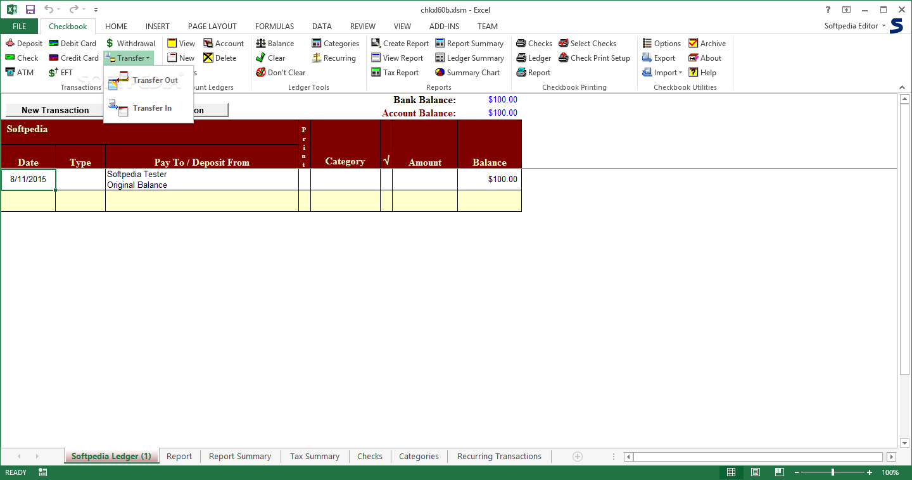The width and height of the screenshot is (912, 480).
Task: Choose Transfer Out from menu
Action: tap(148, 80)
